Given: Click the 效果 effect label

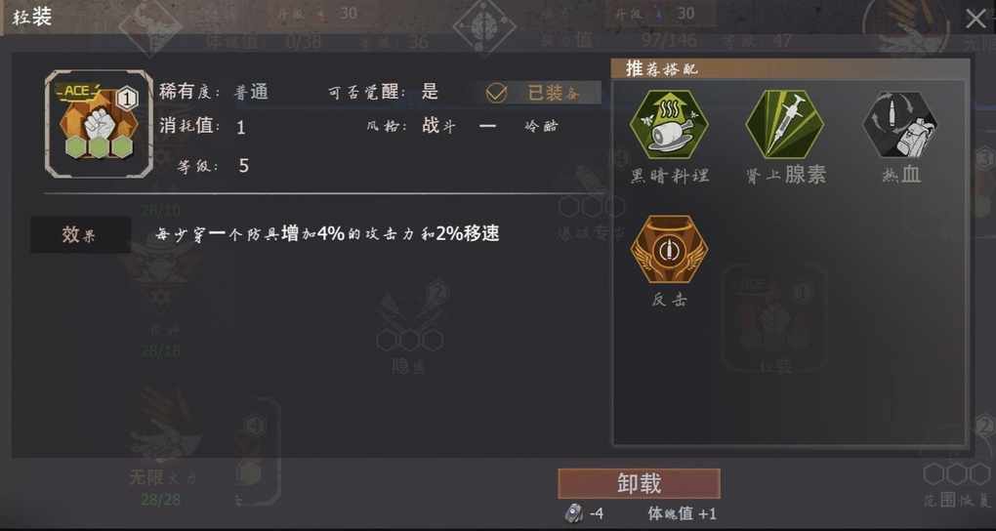Looking at the screenshot, I should pos(80,235).
